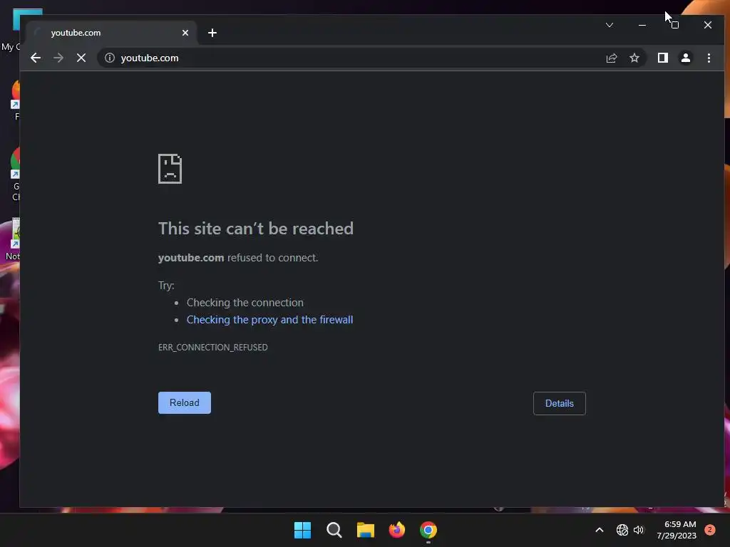
Task: Bookmark this tab with the star icon
Action: tap(634, 58)
